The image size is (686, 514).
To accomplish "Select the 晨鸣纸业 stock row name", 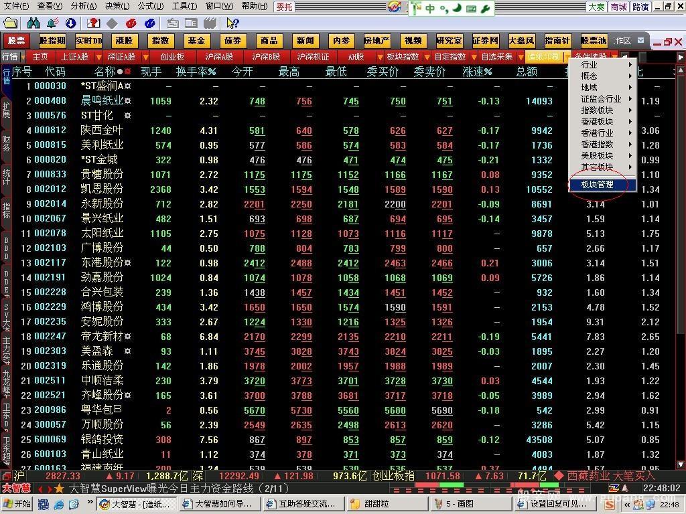I will point(102,101).
